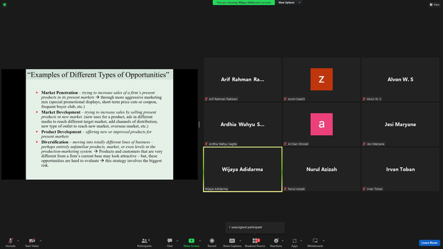
Task: Expand the audio options caret beside Unmute
Action: (18, 241)
